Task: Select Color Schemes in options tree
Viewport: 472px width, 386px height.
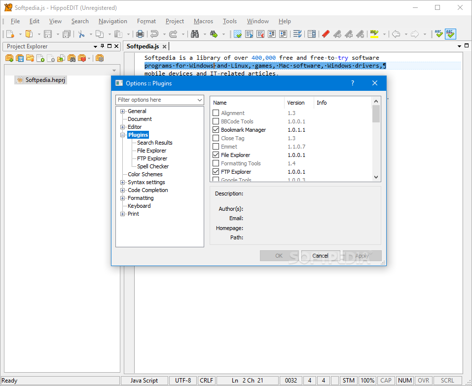Action: 145,174
